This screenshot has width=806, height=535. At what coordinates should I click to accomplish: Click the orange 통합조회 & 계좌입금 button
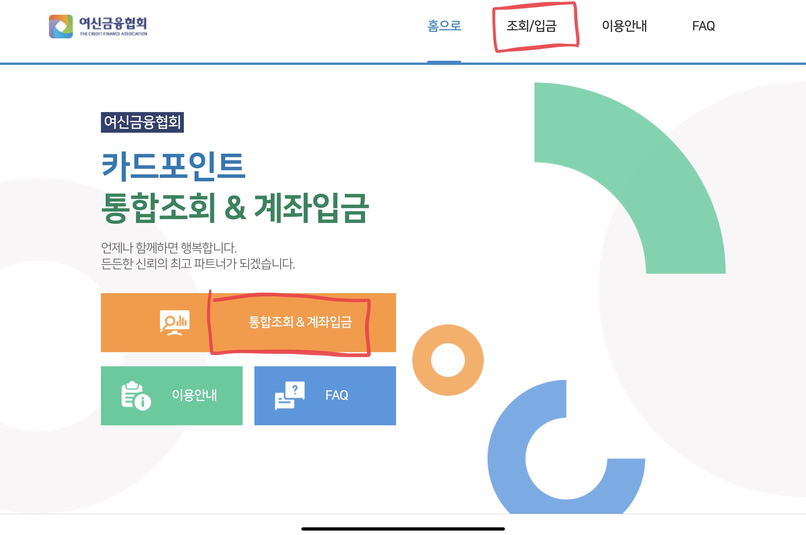(248, 322)
